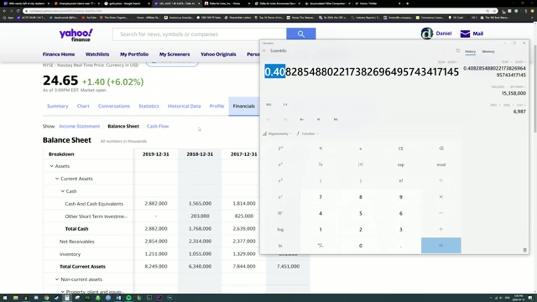The image size is (537, 302).
Task: Go to Finance Home
Action: (x=59, y=54)
